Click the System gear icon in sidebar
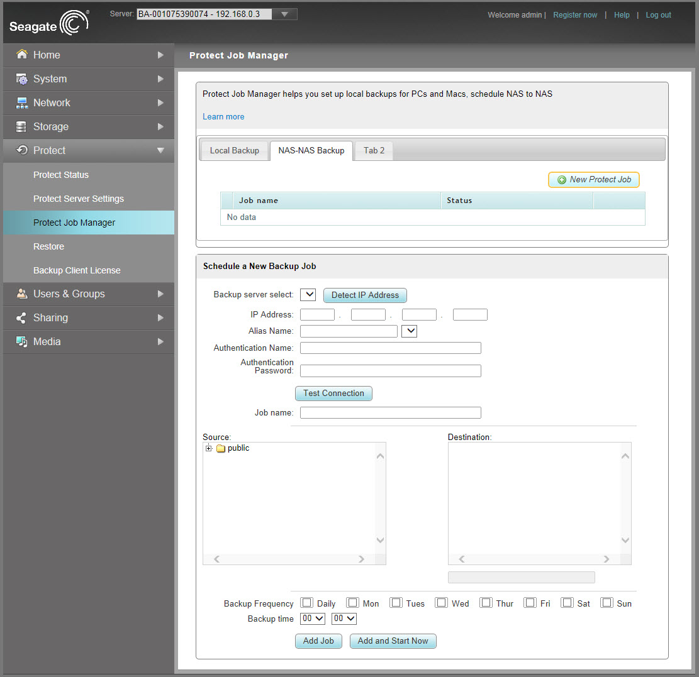Screen dimensions: 699x677 22,79
